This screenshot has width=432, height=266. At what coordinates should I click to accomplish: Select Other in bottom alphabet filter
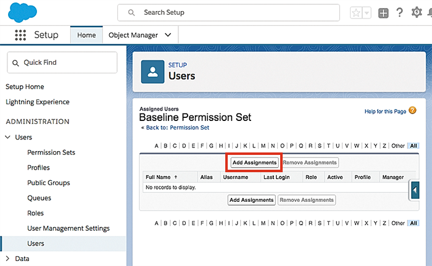click(x=398, y=223)
